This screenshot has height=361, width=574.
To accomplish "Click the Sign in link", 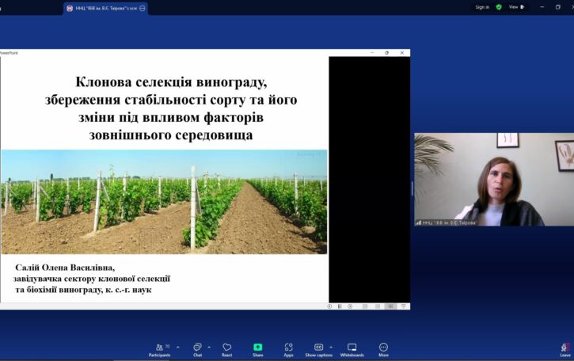I will pyautogui.click(x=482, y=7).
